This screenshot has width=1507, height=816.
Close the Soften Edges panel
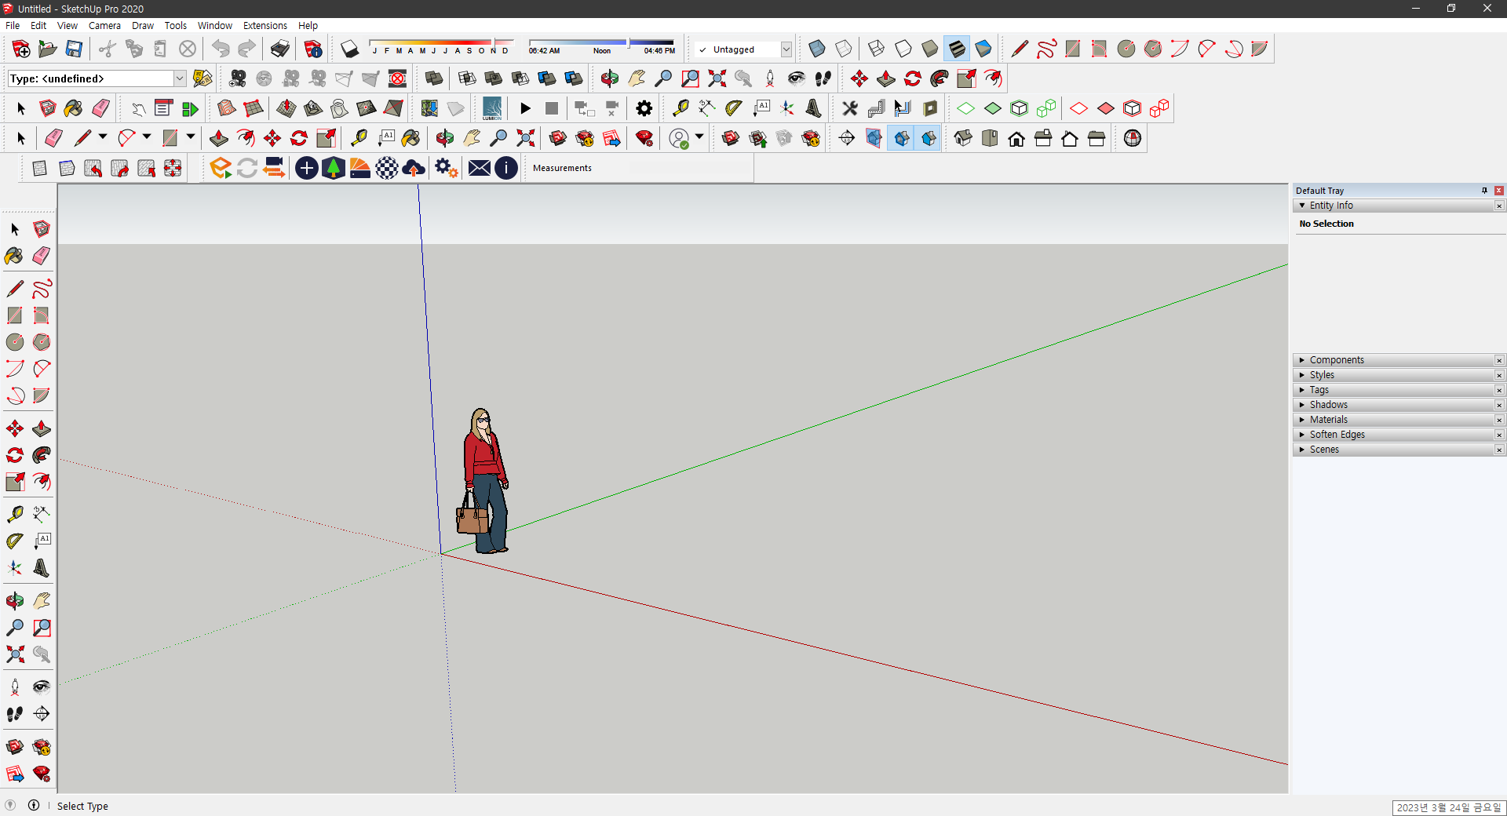[x=1499, y=435]
